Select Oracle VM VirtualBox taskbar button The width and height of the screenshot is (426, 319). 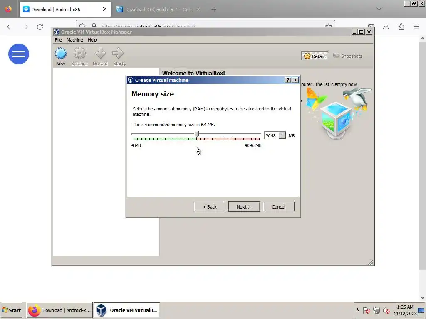point(127,310)
